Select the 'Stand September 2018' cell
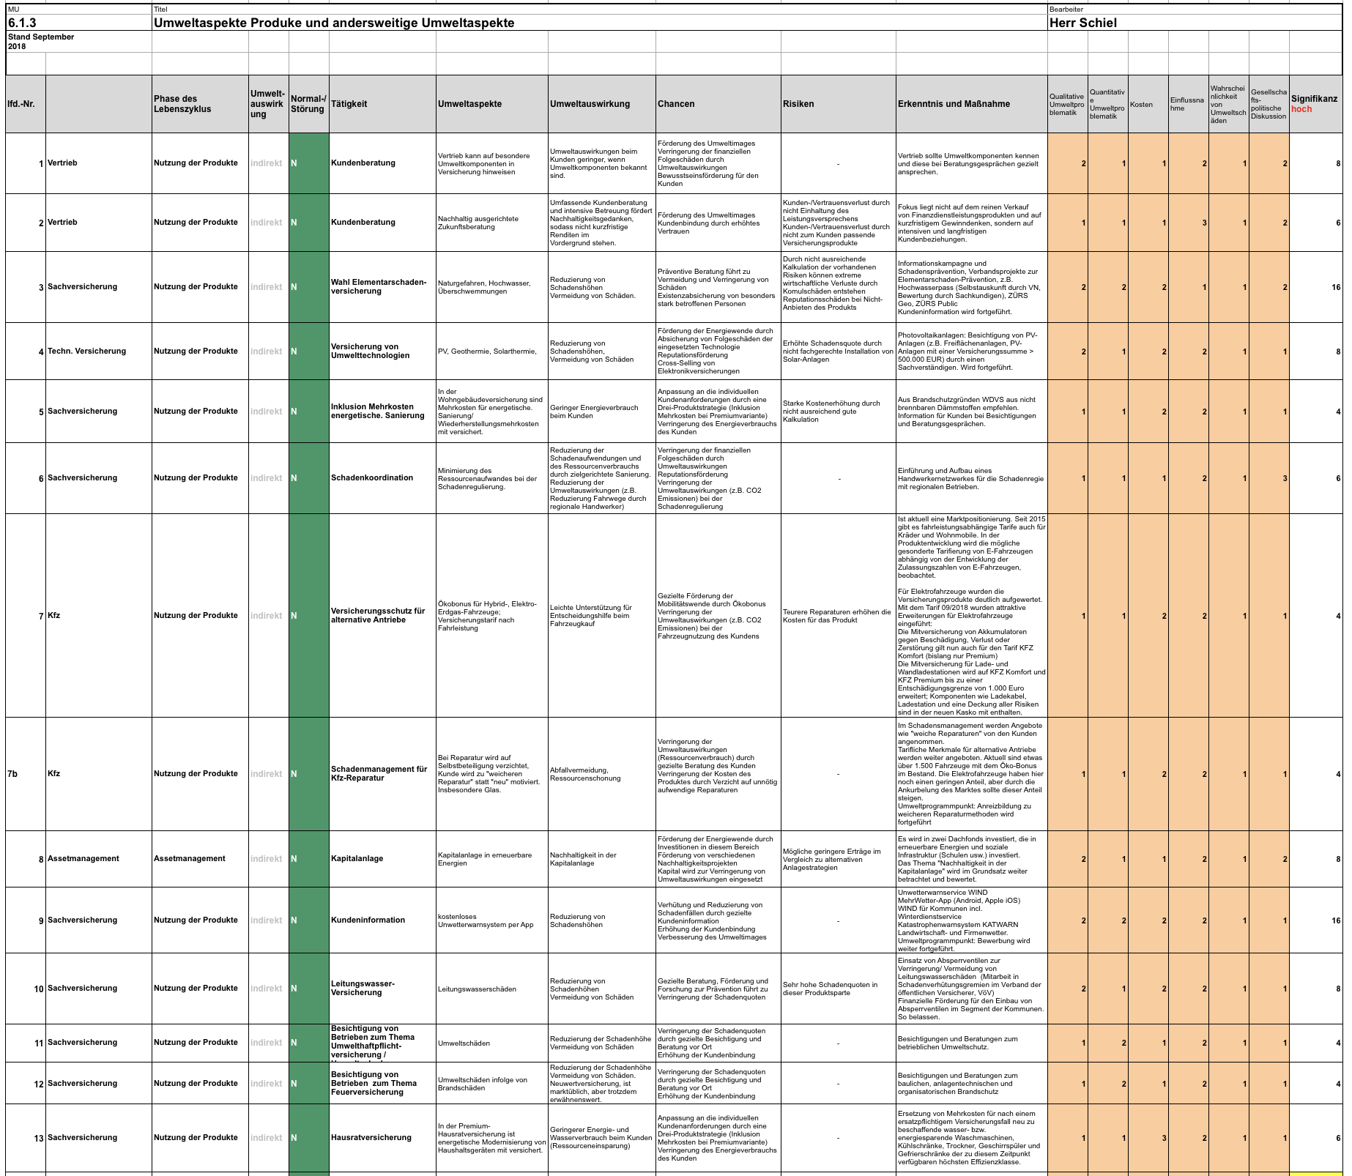 pyautogui.click(x=41, y=42)
